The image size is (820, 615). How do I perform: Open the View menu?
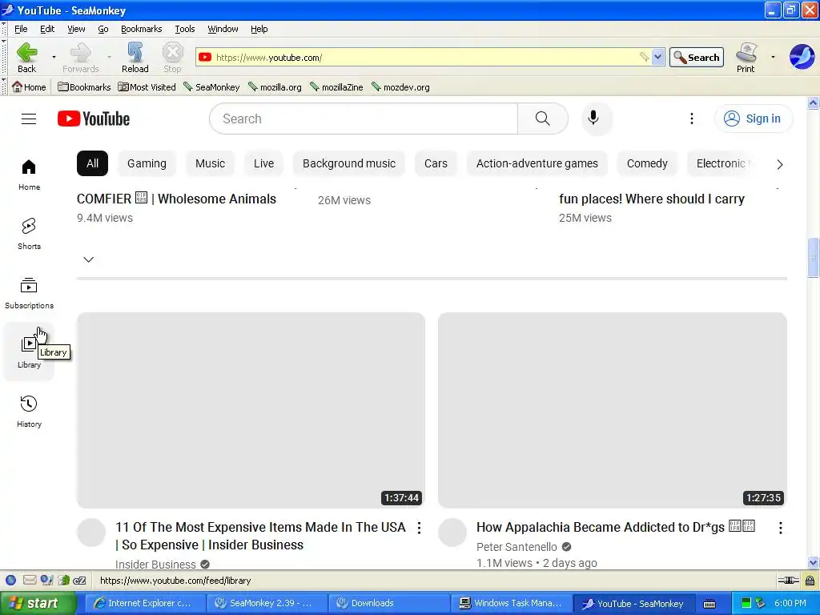pos(76,29)
